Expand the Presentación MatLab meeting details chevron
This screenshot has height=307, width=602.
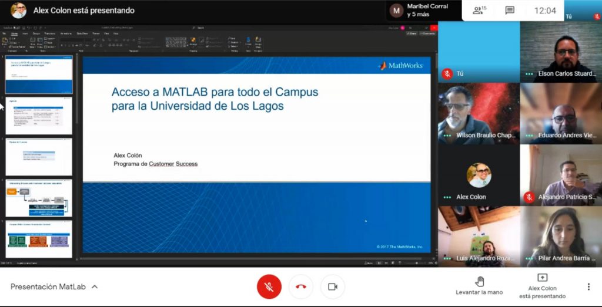pos(95,287)
